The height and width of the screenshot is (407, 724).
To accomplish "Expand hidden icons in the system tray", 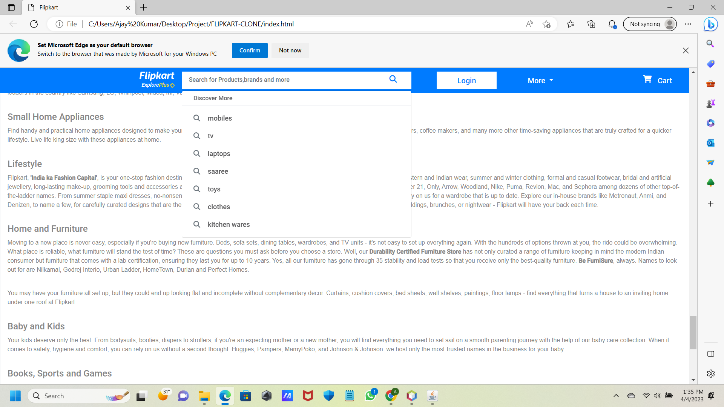I will 616,396.
